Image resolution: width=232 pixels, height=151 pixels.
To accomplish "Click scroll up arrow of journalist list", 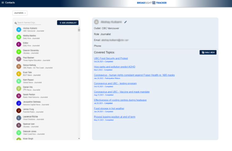I will 79,28.
